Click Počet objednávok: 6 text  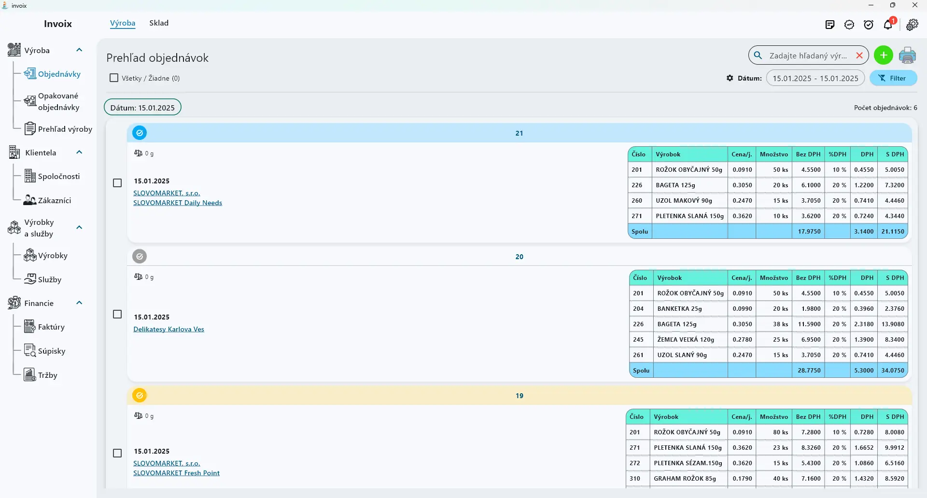[885, 108]
